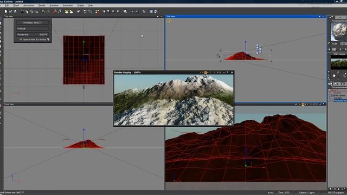Click the red object-edit toolbar icon
The image size is (347, 195).
click(54, 11)
